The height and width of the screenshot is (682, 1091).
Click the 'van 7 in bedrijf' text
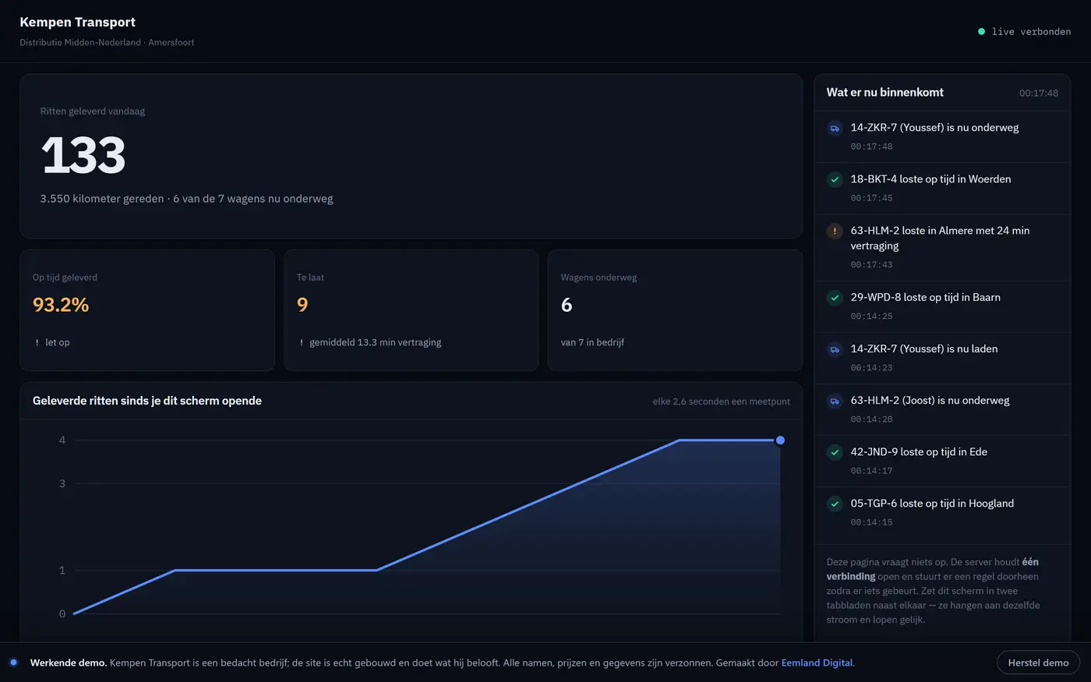(x=592, y=342)
